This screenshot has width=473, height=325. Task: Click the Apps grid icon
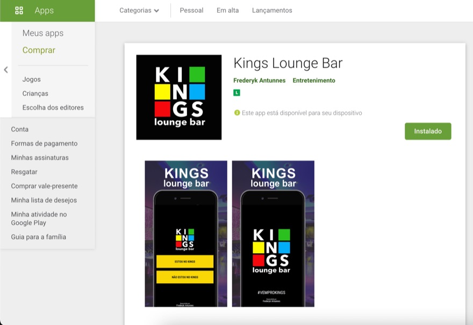click(x=19, y=11)
